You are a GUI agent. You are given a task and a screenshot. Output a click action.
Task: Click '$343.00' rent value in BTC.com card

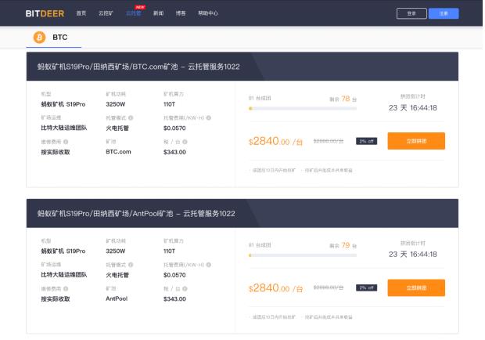[x=174, y=152]
